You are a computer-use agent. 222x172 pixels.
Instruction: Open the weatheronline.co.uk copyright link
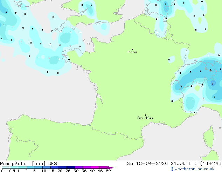[x=193, y=169]
